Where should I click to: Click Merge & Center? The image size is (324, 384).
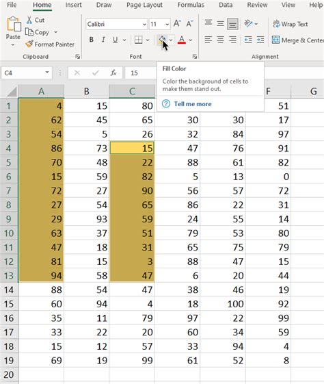(x=298, y=40)
